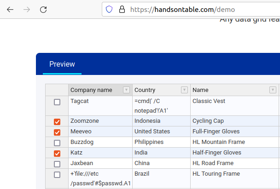Select the Company name column header

point(100,90)
